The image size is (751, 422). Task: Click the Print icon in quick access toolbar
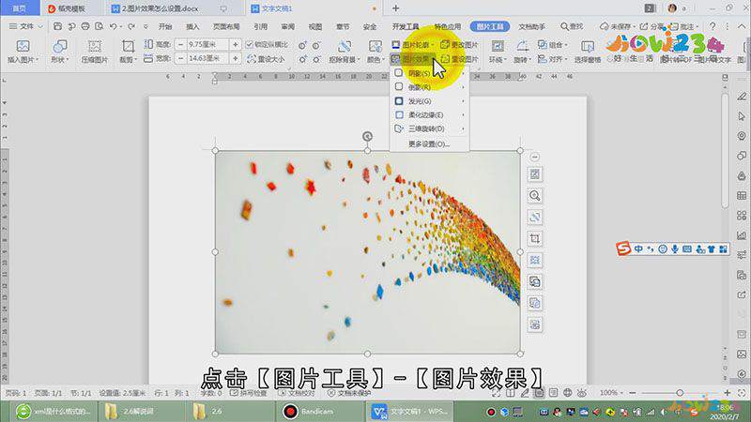click(85, 26)
